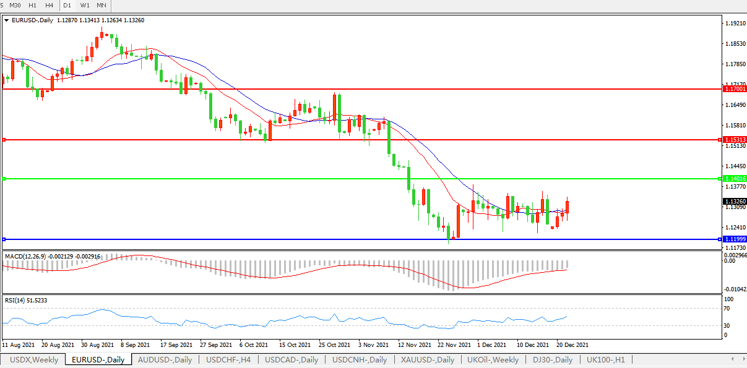Switch to AUDUSD-,Daily chart tab

[165, 359]
